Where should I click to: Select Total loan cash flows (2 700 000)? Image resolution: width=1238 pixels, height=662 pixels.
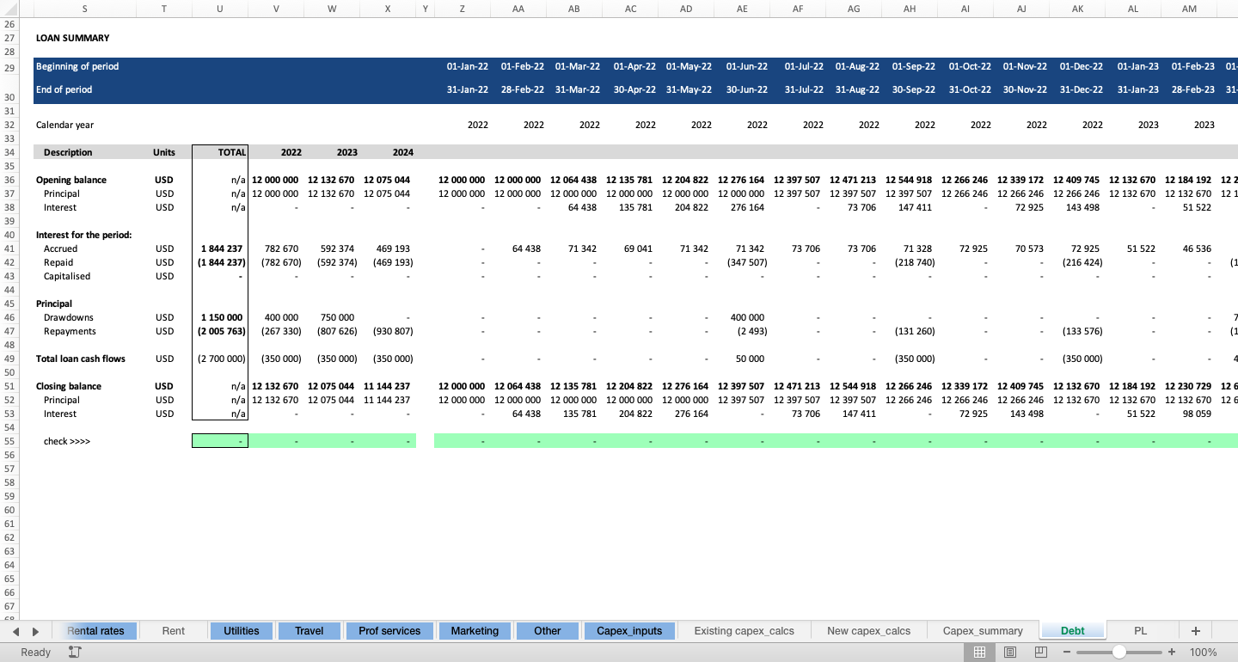[x=220, y=359]
